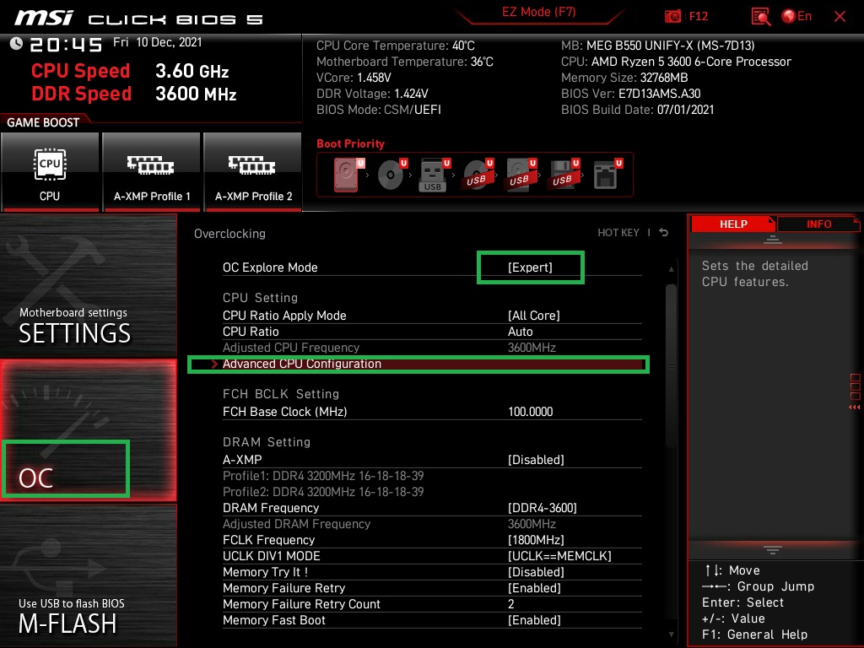Select the USB key boot device icon

coord(435,175)
